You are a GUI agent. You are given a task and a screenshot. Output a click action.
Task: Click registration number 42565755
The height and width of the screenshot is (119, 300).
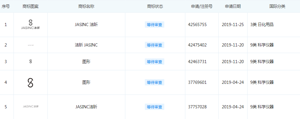point(198,25)
